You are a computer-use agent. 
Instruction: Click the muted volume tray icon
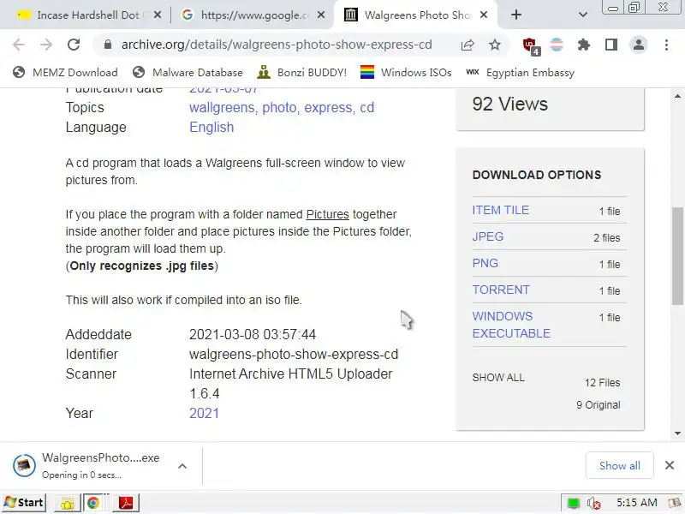[x=593, y=504]
